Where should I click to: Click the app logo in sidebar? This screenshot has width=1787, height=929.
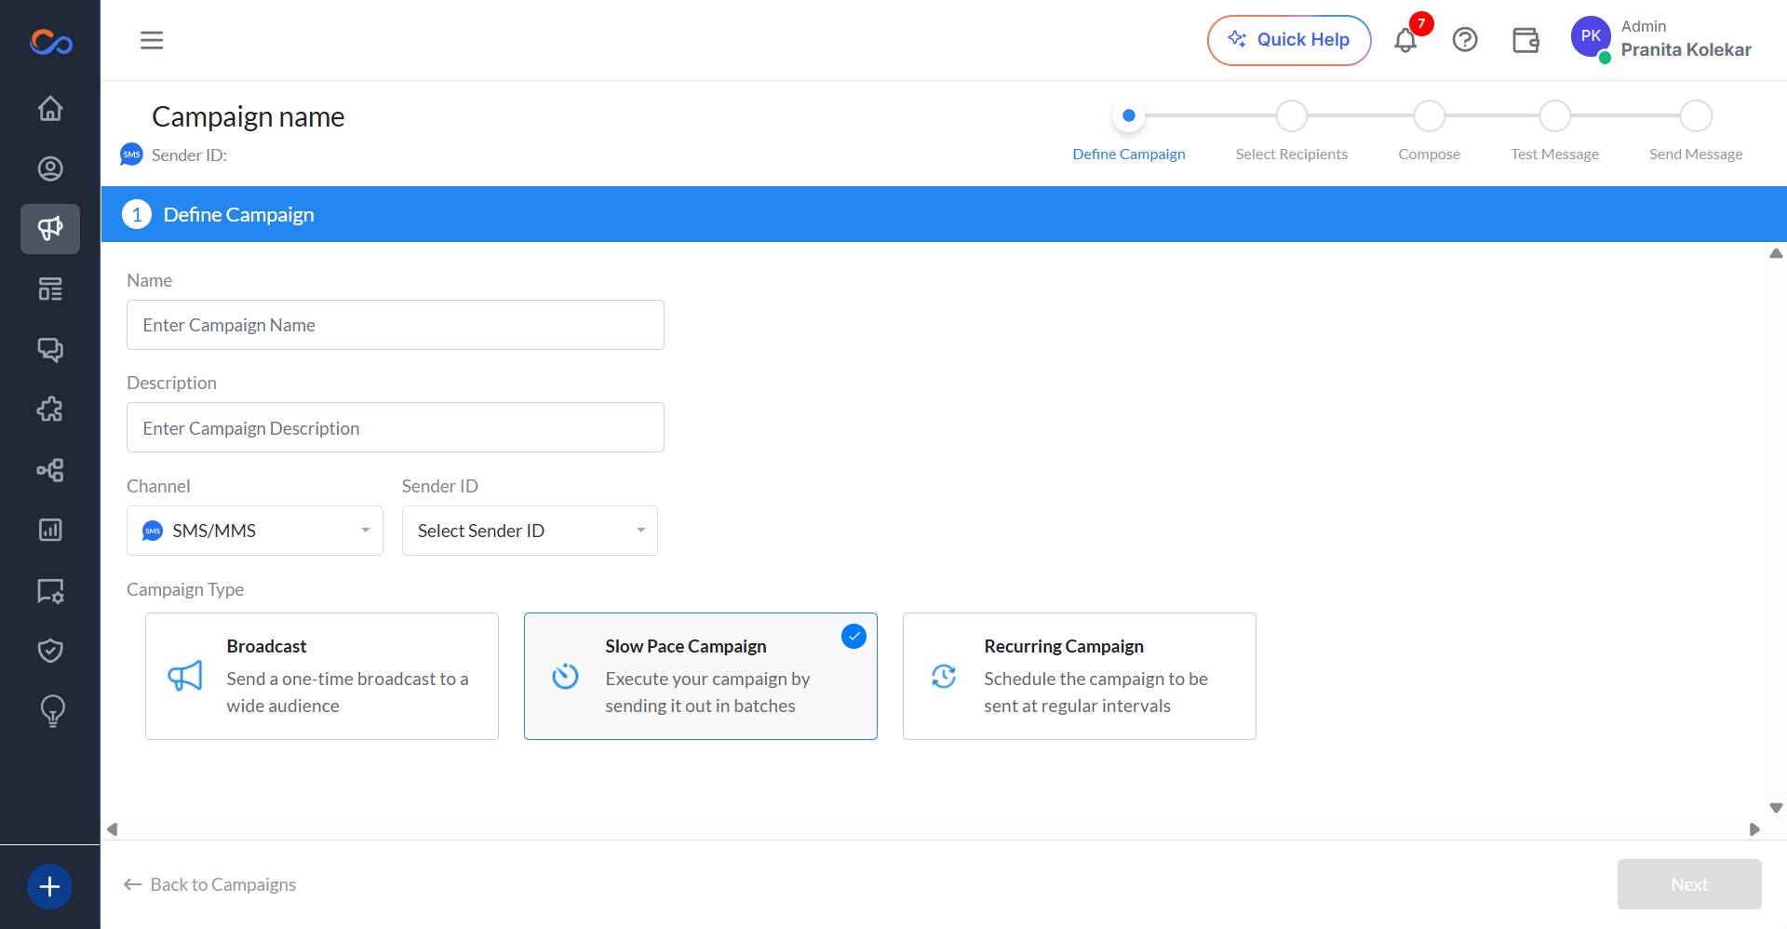click(x=50, y=42)
